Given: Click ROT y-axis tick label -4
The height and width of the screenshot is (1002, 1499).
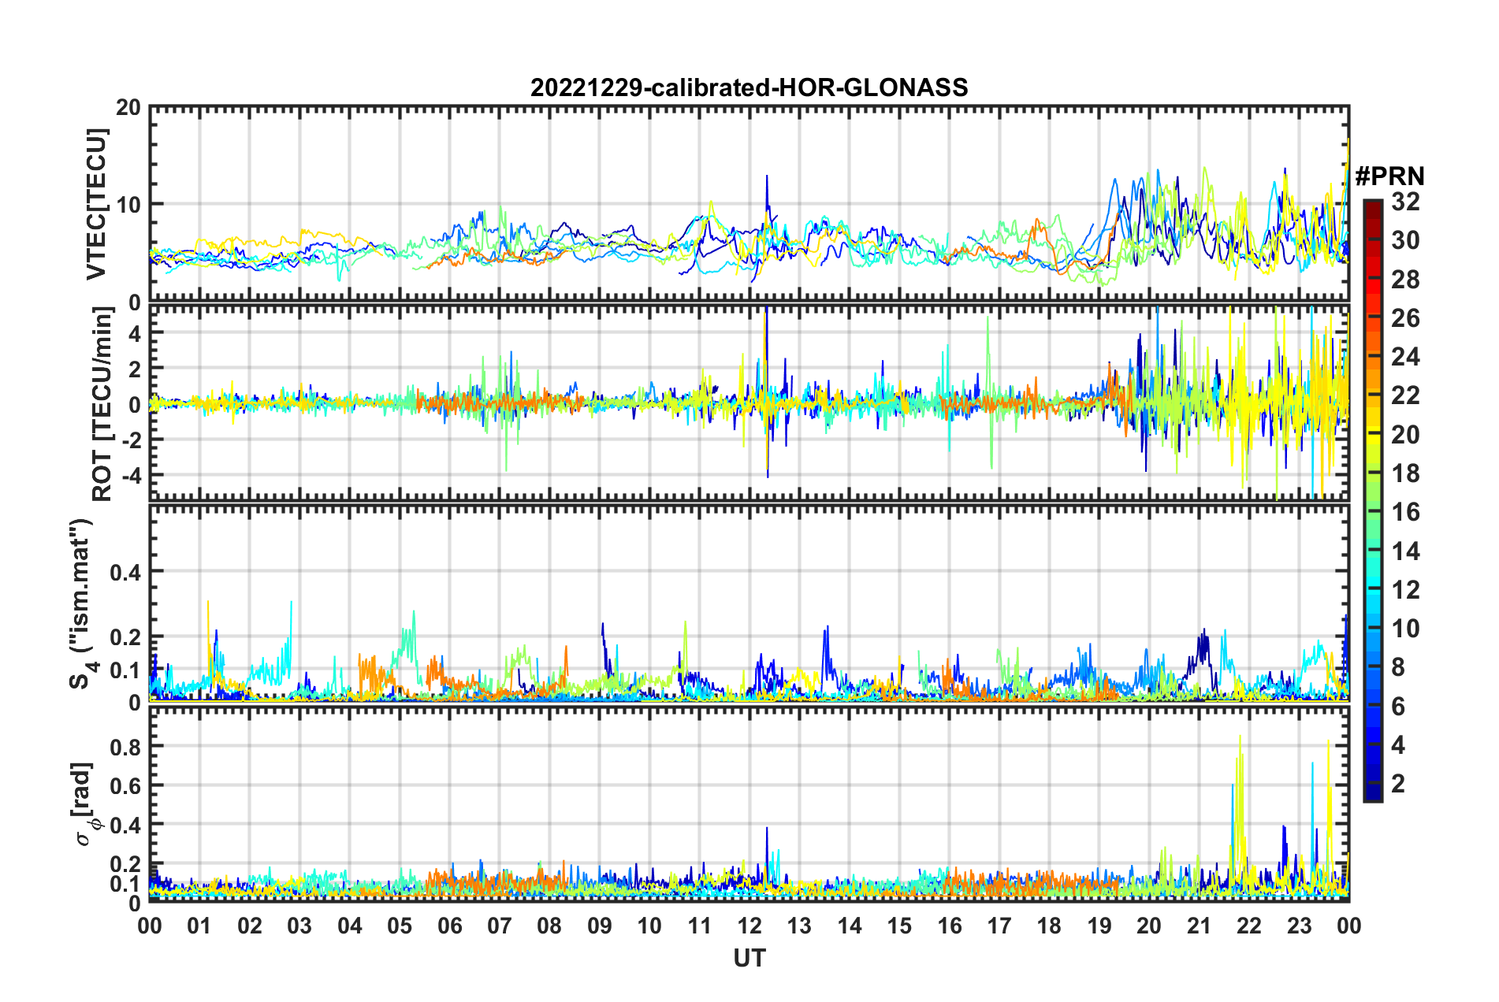Looking at the screenshot, I should click(132, 476).
